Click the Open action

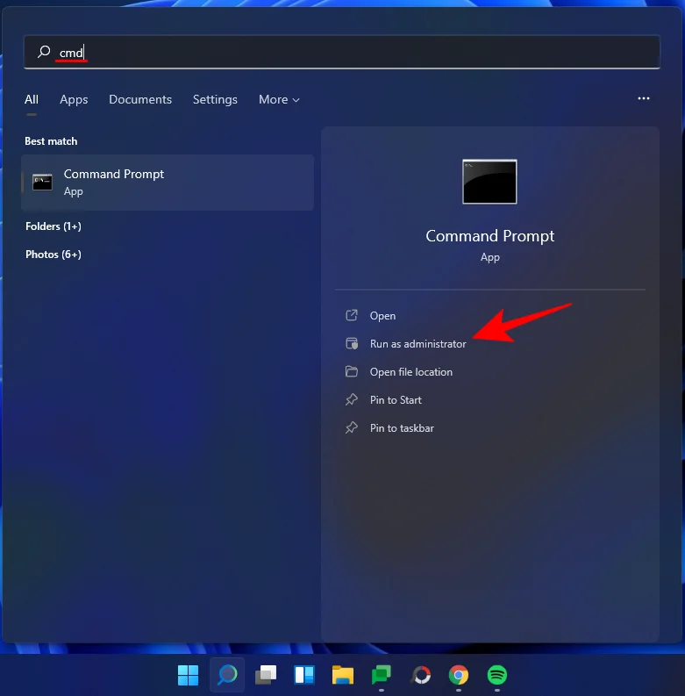click(382, 316)
